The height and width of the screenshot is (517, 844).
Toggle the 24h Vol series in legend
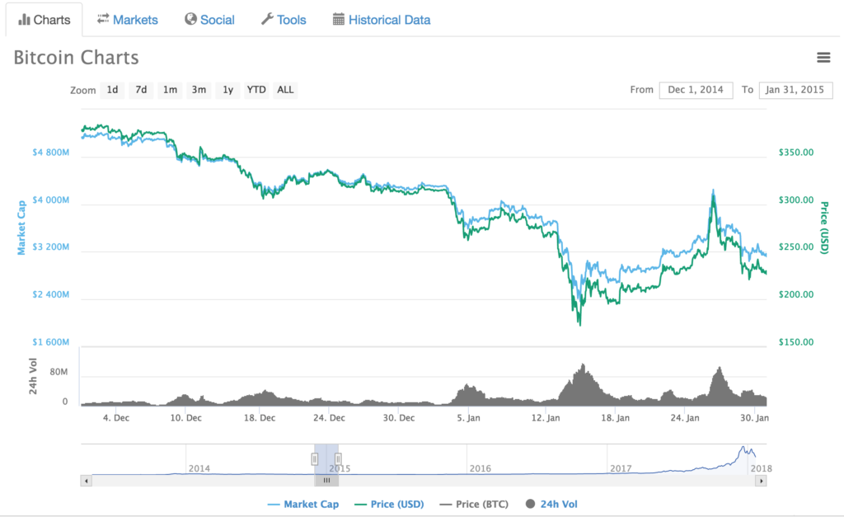(551, 504)
